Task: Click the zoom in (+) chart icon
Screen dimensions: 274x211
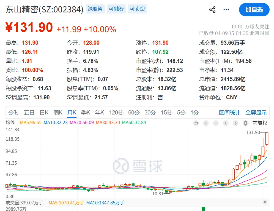Action: pos(206,123)
